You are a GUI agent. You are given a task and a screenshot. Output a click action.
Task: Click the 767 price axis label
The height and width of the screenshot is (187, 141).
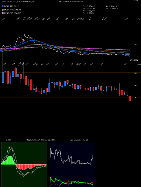136,97
